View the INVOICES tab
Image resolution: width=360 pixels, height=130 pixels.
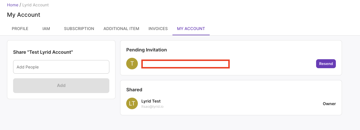[x=158, y=29]
